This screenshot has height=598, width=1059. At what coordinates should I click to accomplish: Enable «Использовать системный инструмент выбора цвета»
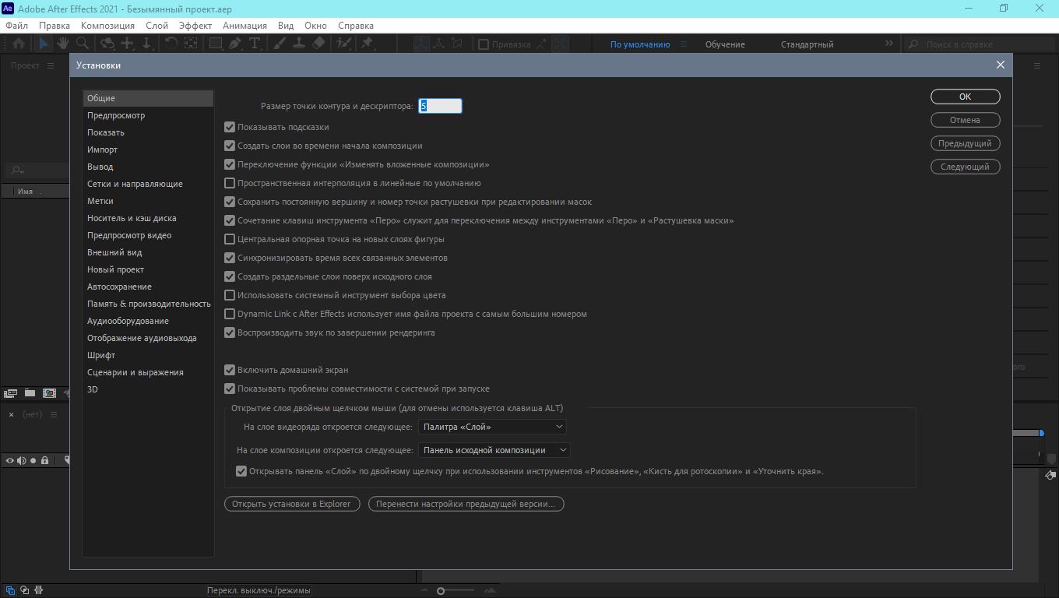coord(230,295)
